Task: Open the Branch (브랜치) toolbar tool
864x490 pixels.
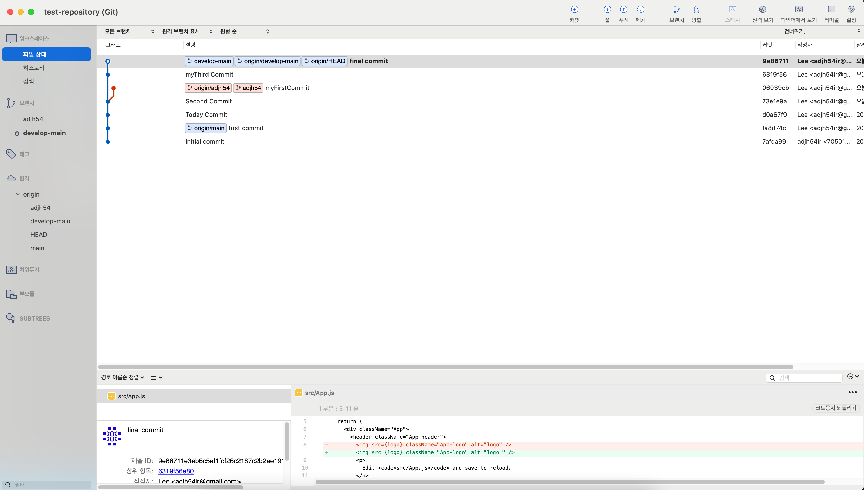Action: pyautogui.click(x=676, y=10)
